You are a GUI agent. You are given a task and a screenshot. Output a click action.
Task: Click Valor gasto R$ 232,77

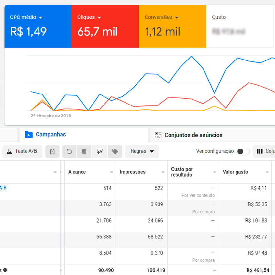tap(256, 237)
